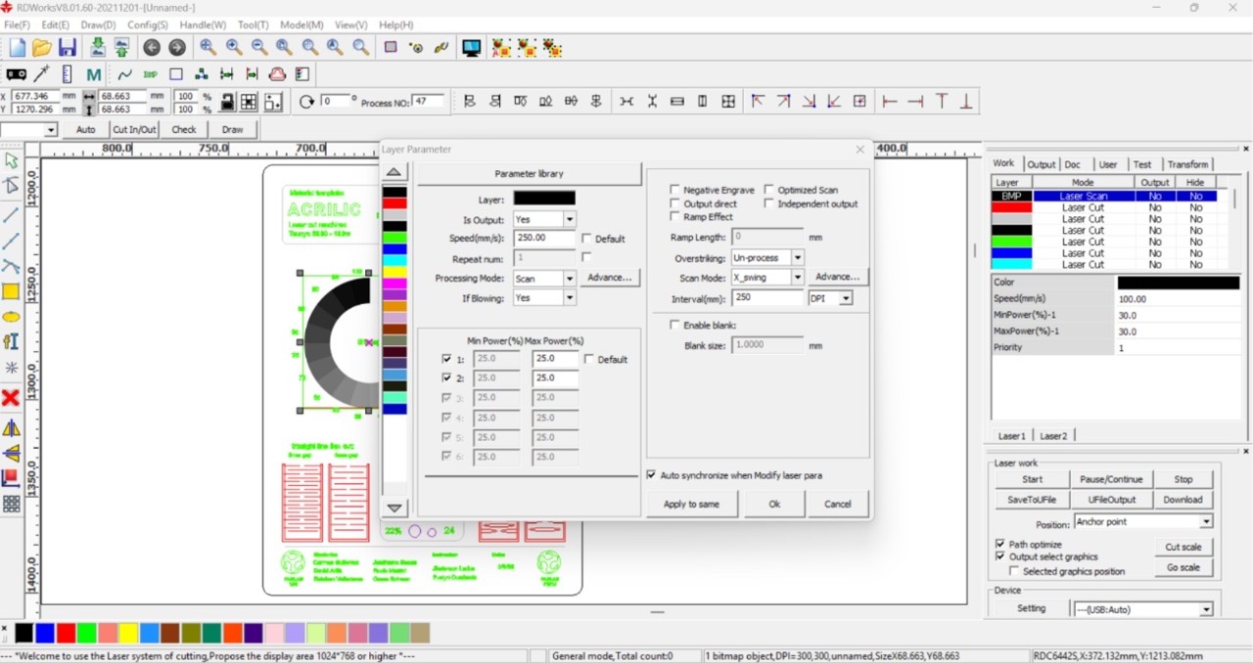Uncheck Auto synchronize when Modify laser para
1253x663 pixels.
click(x=651, y=474)
